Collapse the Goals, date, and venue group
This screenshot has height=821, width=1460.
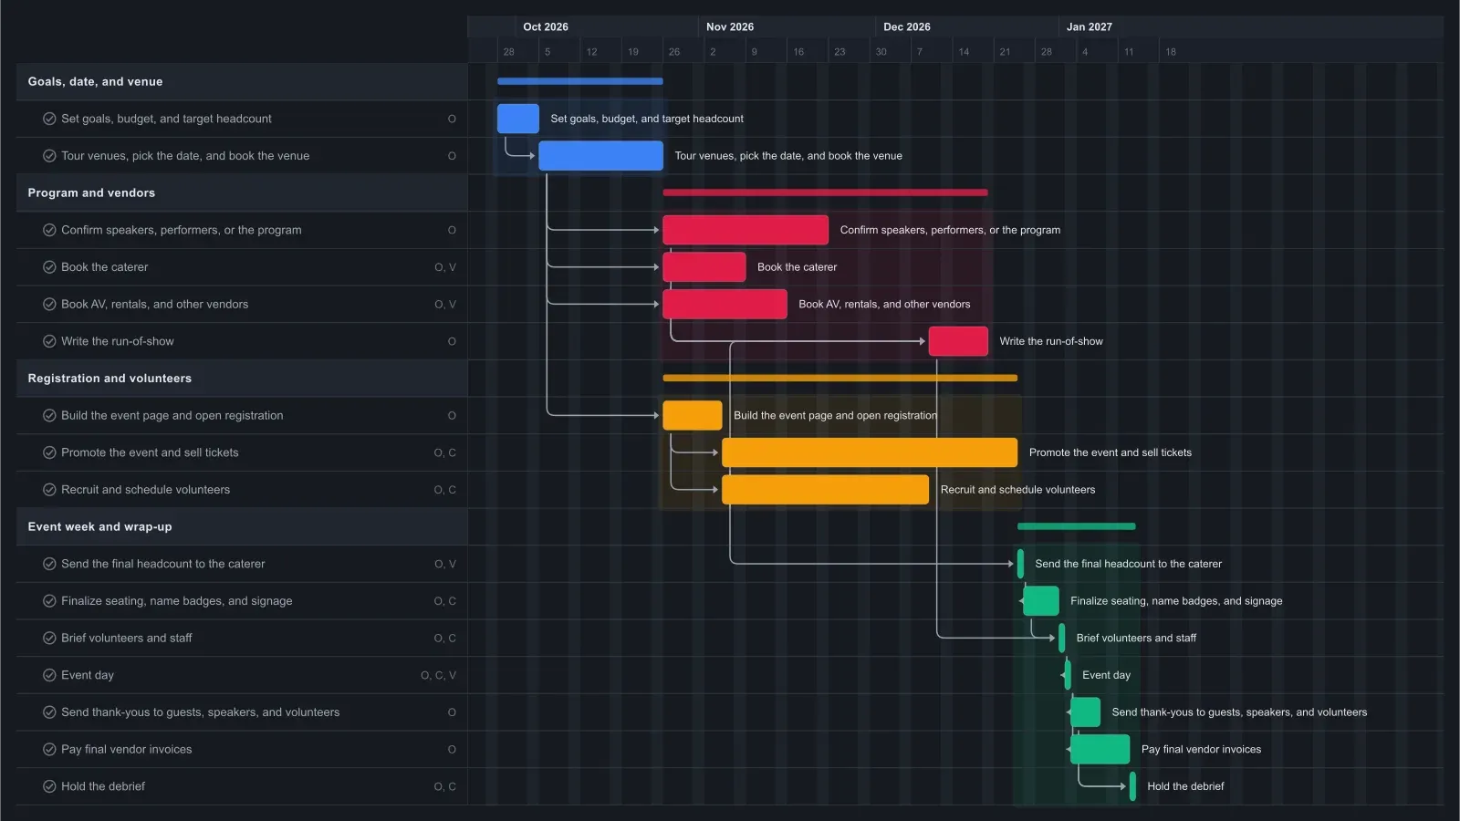click(x=242, y=82)
